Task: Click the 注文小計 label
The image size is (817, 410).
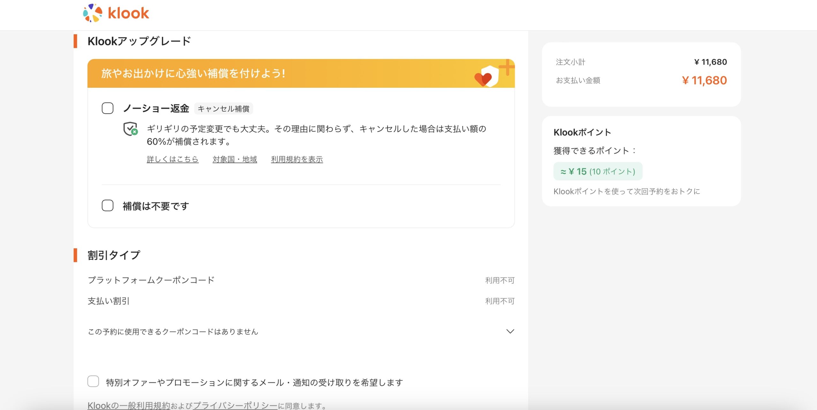Action: click(571, 62)
